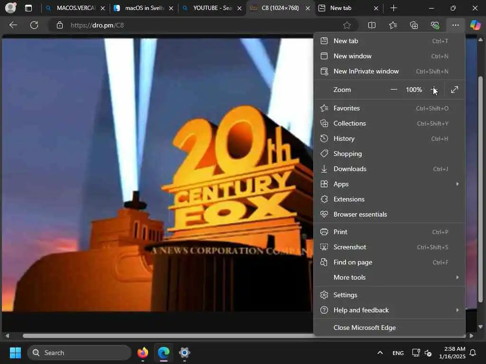Refresh the page

click(x=34, y=25)
